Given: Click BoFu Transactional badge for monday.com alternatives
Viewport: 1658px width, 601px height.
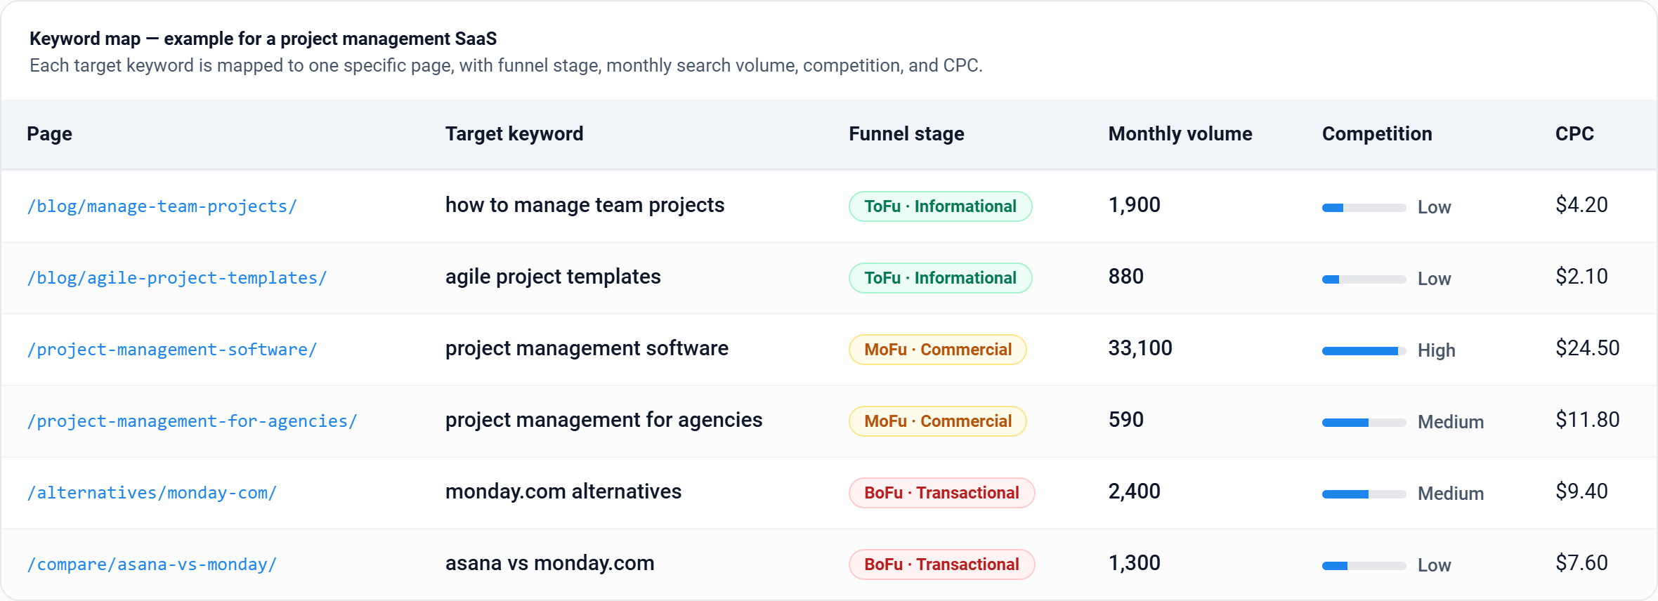Looking at the screenshot, I should click(x=941, y=493).
